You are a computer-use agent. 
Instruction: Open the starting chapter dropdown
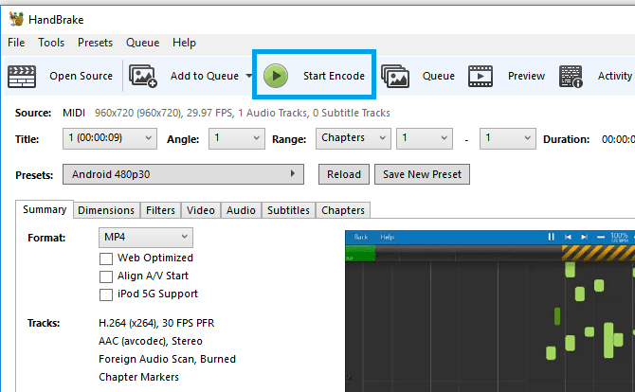tap(425, 139)
